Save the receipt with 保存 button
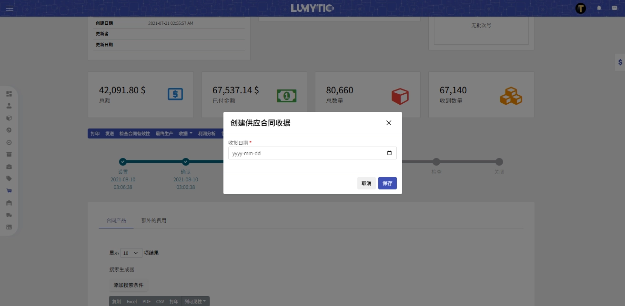 click(387, 183)
